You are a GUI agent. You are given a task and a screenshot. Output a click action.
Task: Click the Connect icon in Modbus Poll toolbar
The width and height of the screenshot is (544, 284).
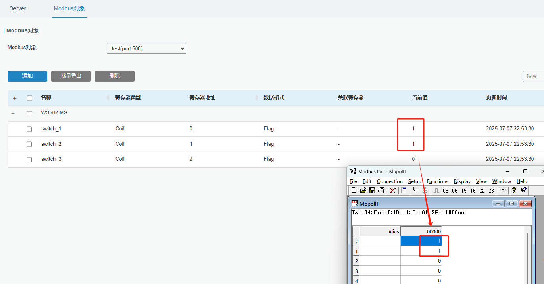tap(416, 191)
